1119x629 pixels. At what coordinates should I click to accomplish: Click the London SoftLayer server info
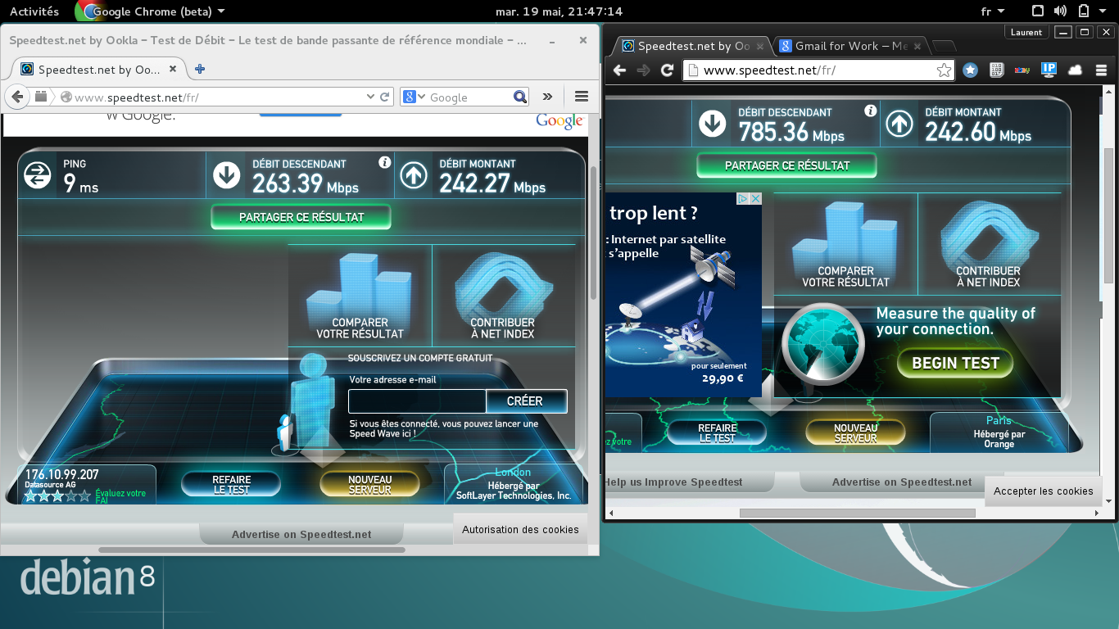(513, 484)
